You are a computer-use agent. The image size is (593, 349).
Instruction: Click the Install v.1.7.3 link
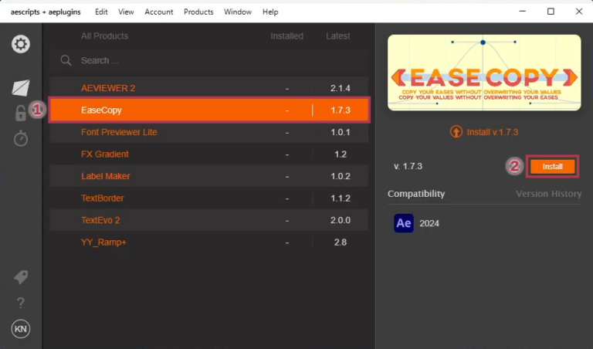point(490,132)
